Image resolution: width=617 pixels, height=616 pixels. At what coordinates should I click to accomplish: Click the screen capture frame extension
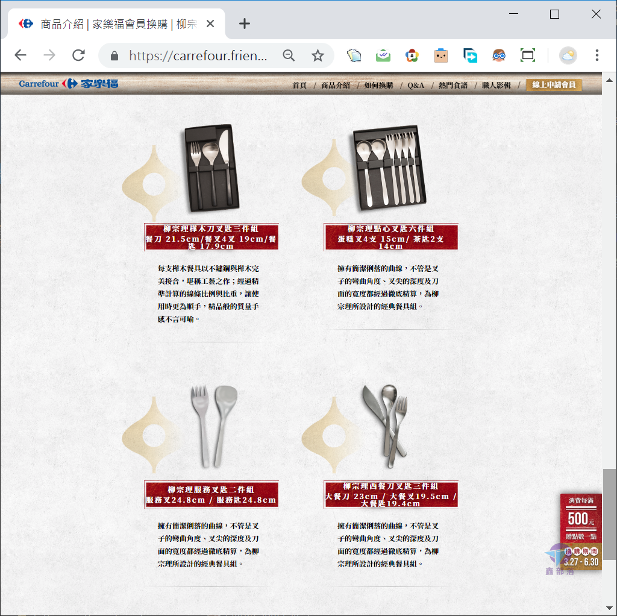(x=528, y=55)
